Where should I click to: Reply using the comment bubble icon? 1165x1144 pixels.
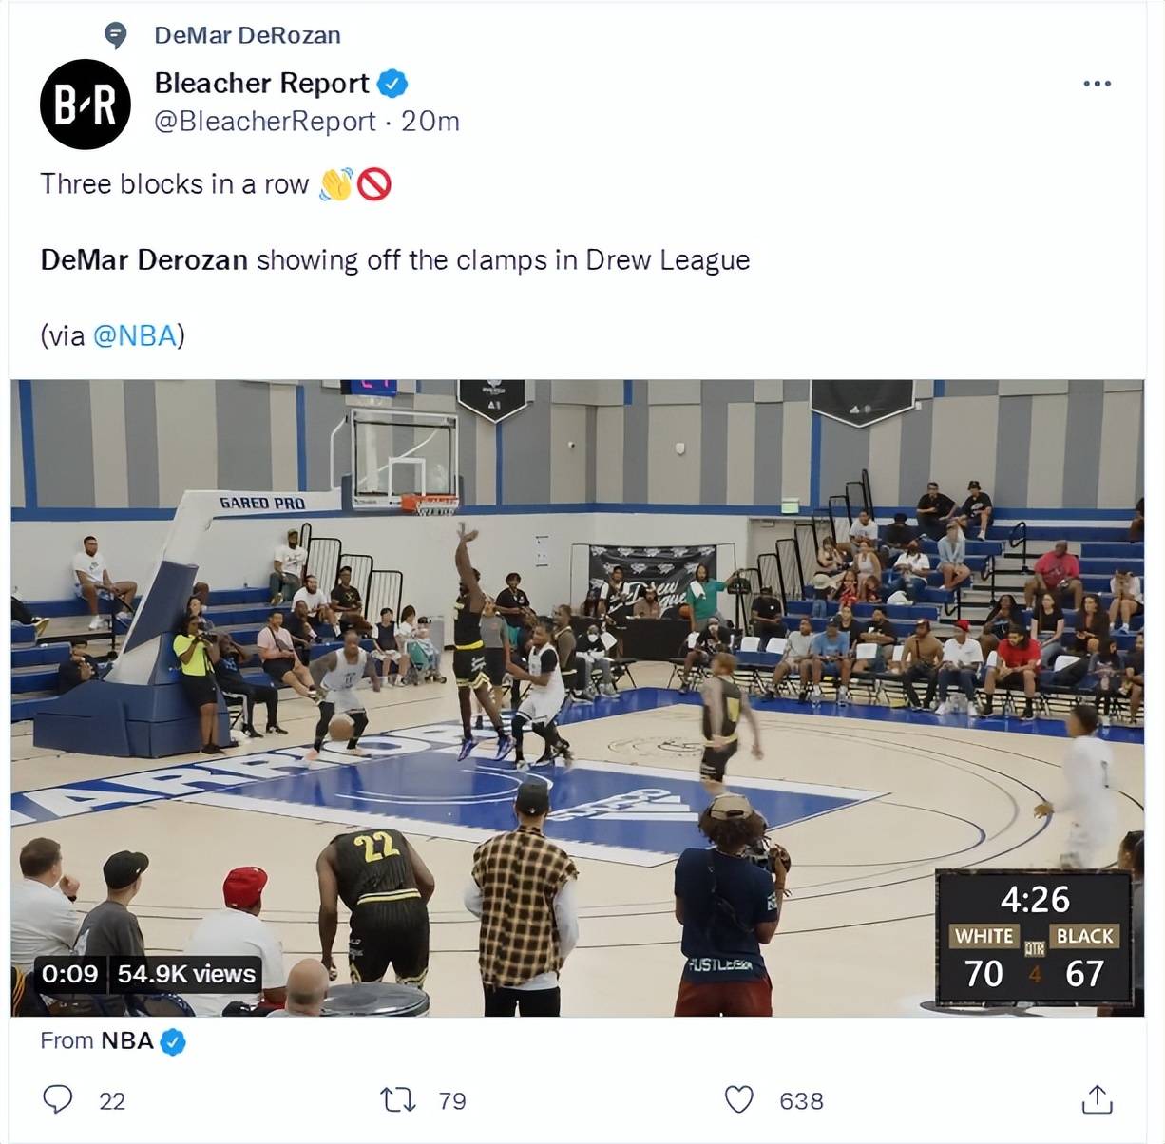point(58,1099)
